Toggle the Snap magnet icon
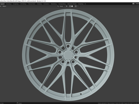 pyautogui.click(x=70, y=6)
